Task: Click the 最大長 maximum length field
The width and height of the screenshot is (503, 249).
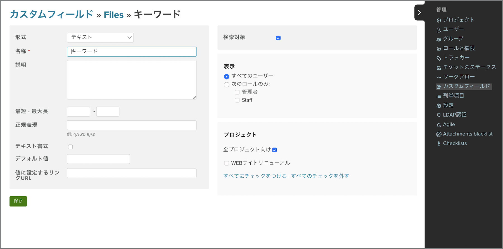Action: pyautogui.click(x=108, y=112)
